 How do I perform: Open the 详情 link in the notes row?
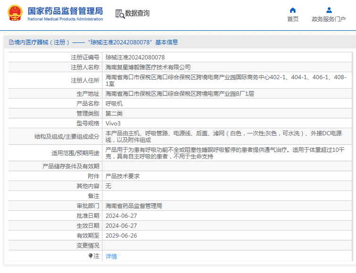[x=111, y=256]
